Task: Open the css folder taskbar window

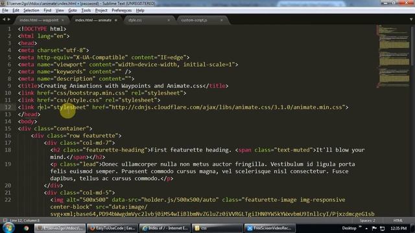Action: pyautogui.click(x=217, y=228)
